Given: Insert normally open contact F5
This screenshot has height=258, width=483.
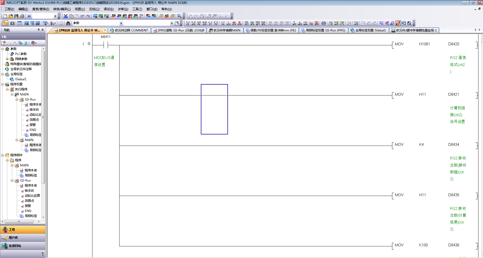Looking at the screenshot, I should pyautogui.click(x=188, y=23).
